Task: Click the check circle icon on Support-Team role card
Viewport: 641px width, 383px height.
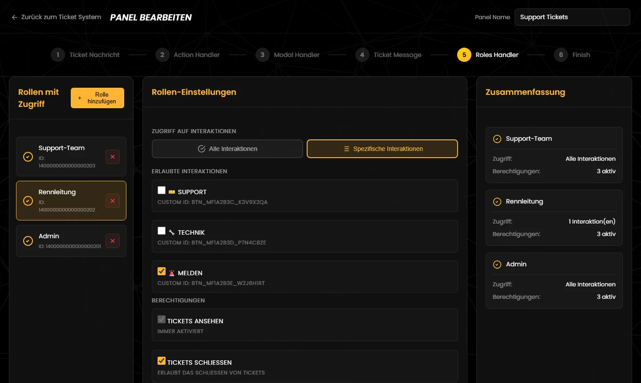Action: 28,157
